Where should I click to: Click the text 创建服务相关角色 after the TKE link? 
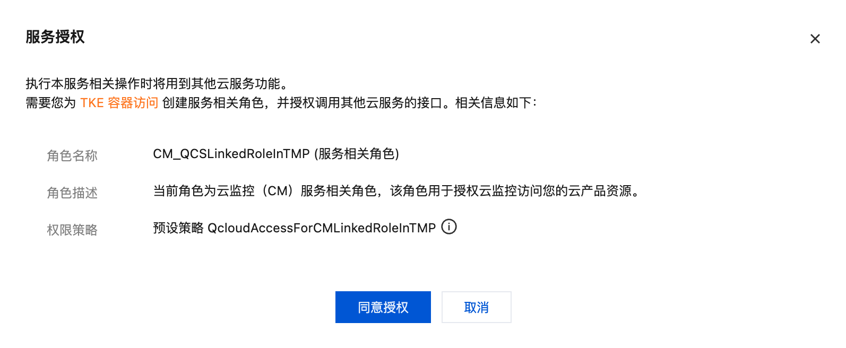213,103
